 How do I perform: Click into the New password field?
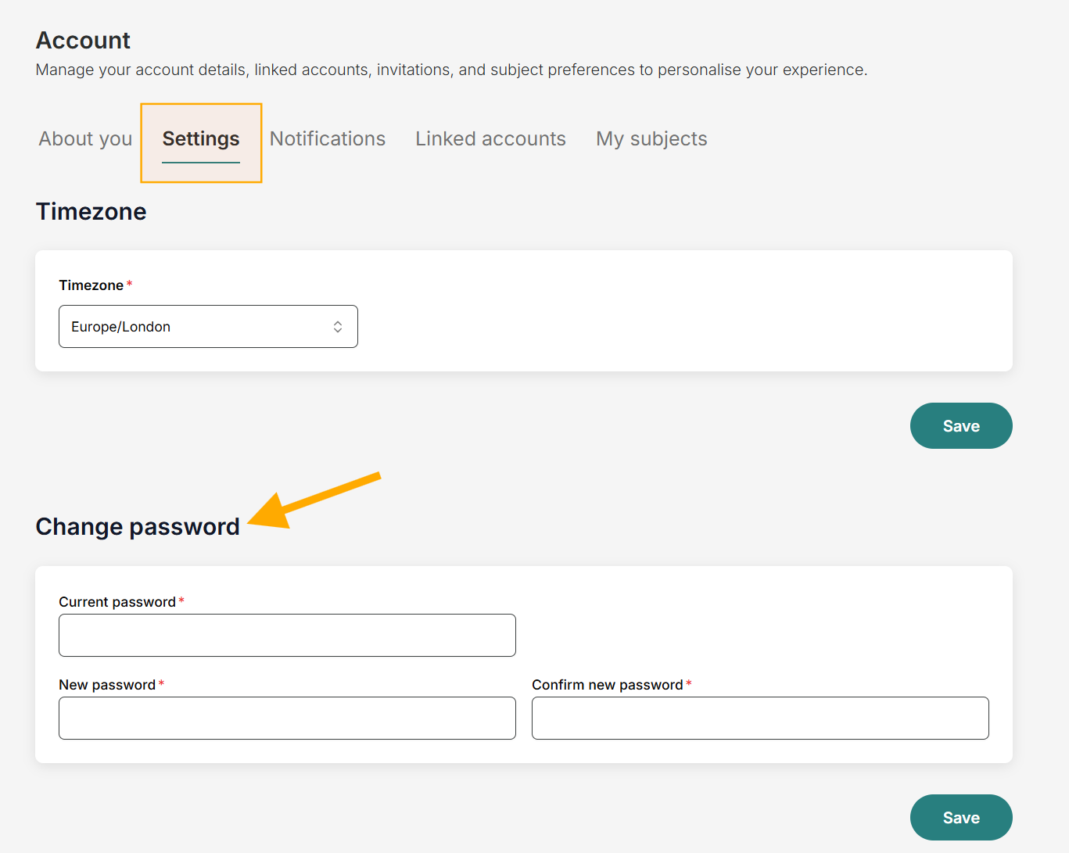(x=287, y=718)
